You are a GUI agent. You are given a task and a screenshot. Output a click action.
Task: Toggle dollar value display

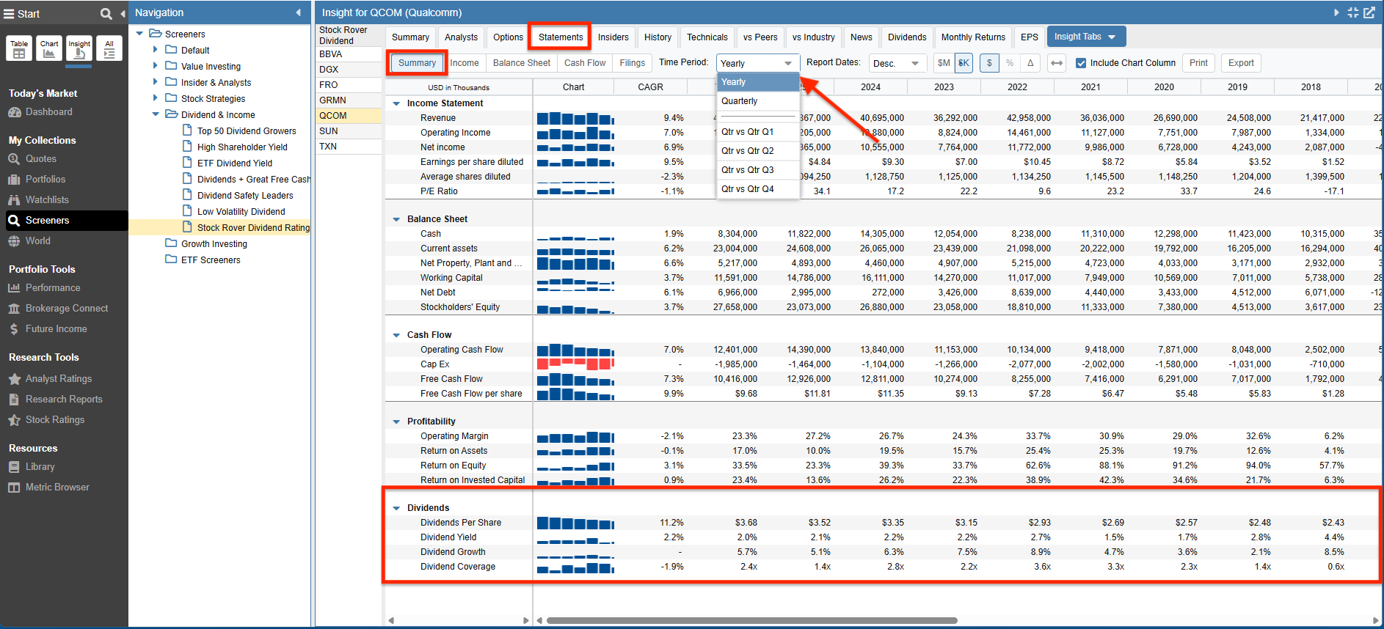[x=989, y=63]
